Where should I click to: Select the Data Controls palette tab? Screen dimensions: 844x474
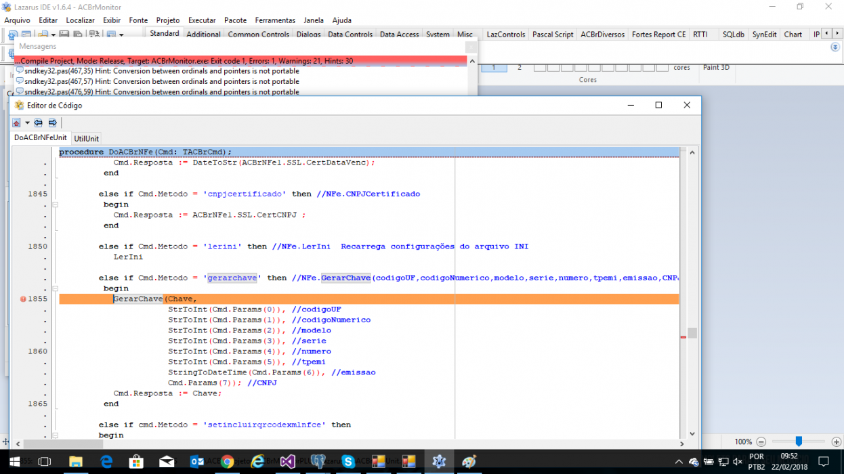coord(350,35)
